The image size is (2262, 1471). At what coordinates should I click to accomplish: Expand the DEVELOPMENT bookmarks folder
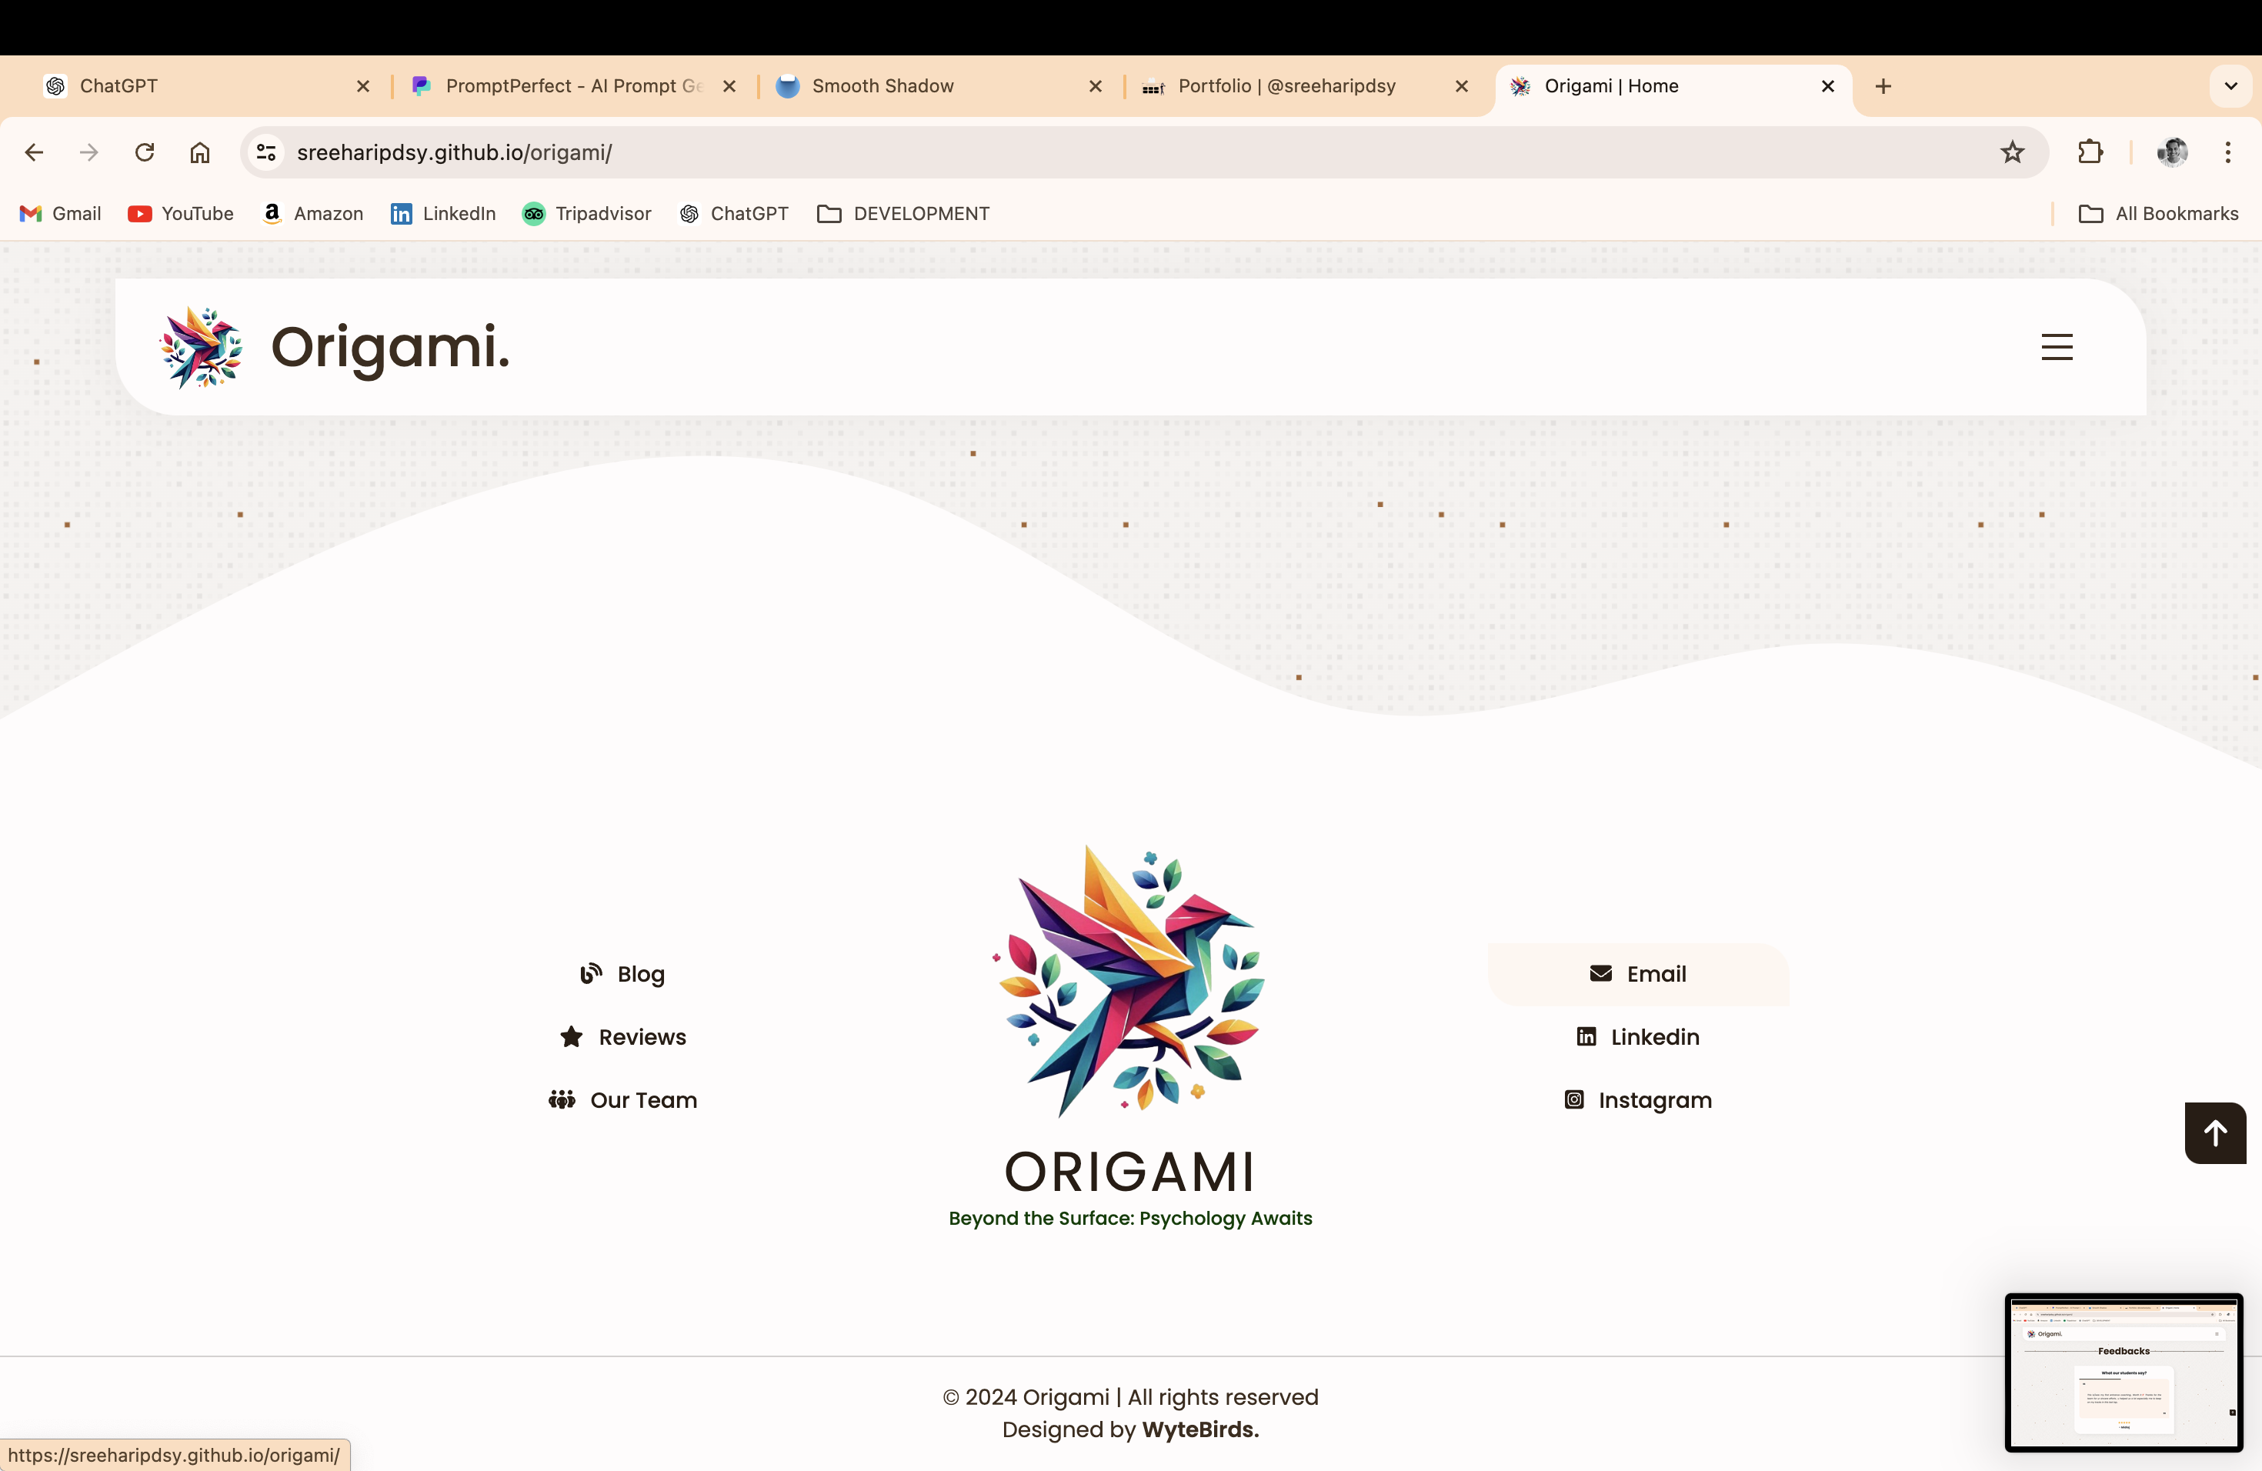click(903, 214)
